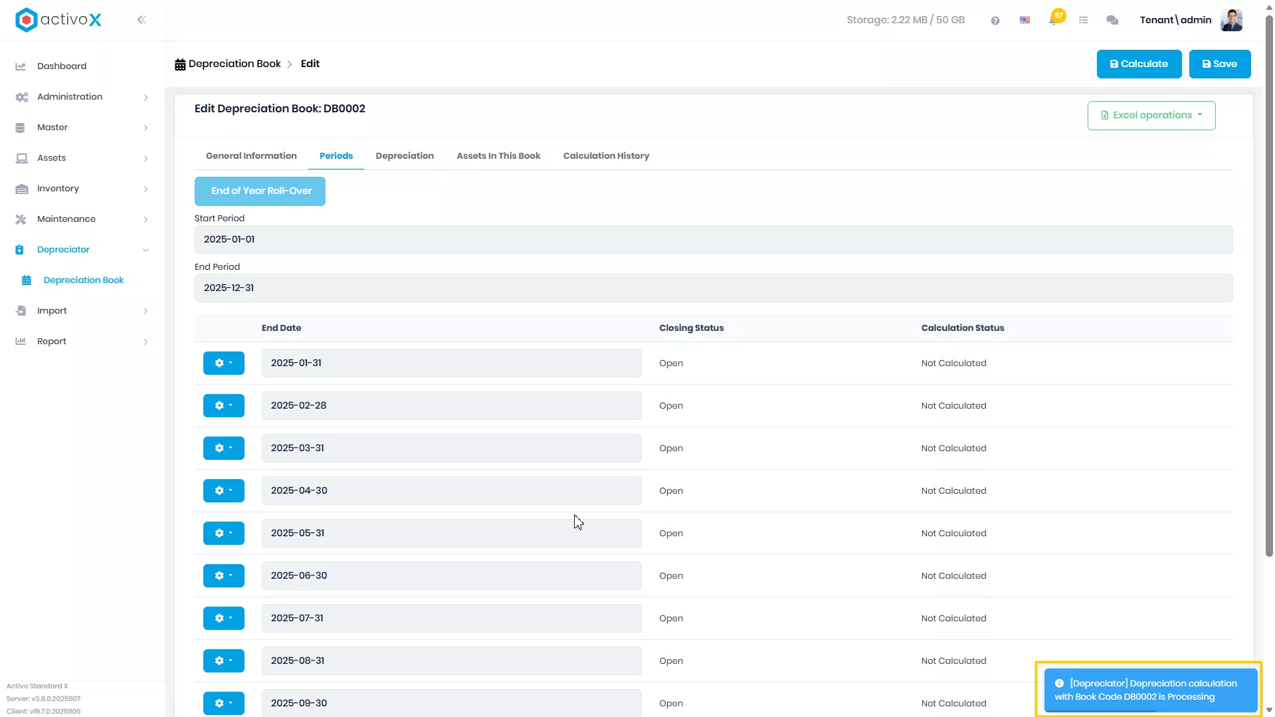
Task: Click the Calculation Status column header
Action: click(962, 328)
